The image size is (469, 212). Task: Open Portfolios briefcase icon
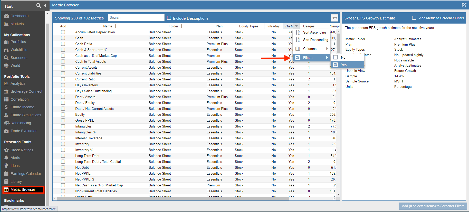coord(6,42)
